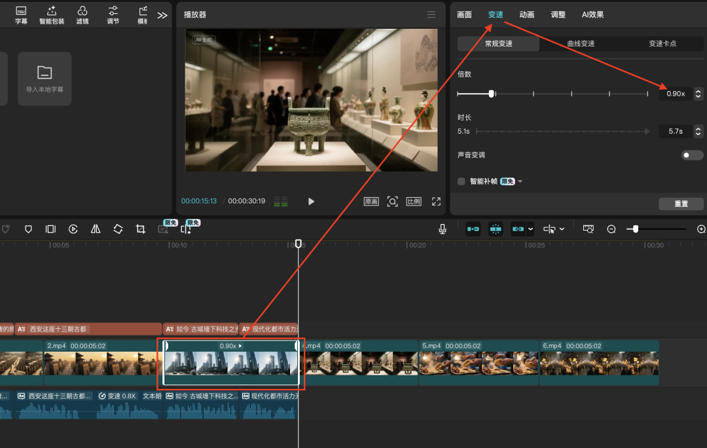Click the fullscreen preview icon
Viewport: 707px width, 448px height.
click(x=436, y=201)
